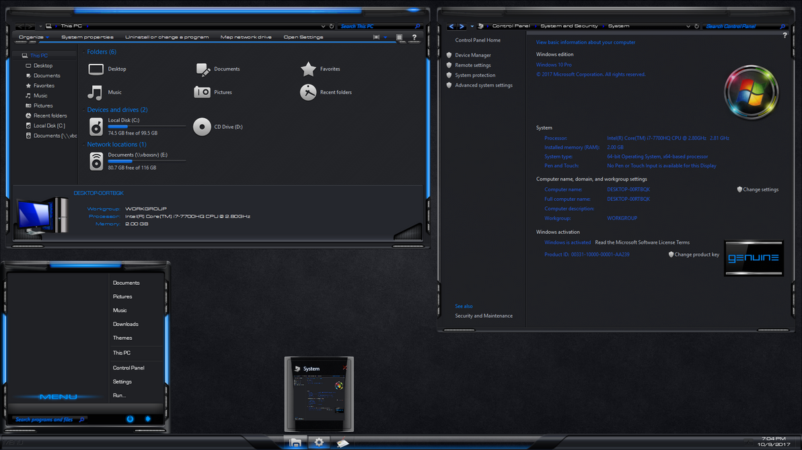The height and width of the screenshot is (450, 802).
Task: Open the Recent folders clock icon
Action: [308, 93]
